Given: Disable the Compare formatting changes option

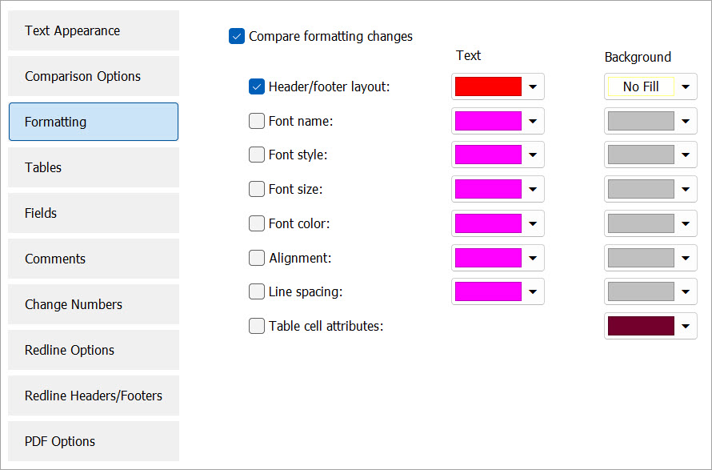Looking at the screenshot, I should (x=236, y=36).
